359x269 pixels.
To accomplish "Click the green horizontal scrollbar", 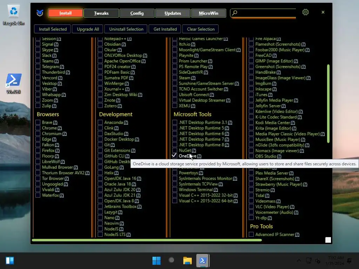I will tap(147, 240).
